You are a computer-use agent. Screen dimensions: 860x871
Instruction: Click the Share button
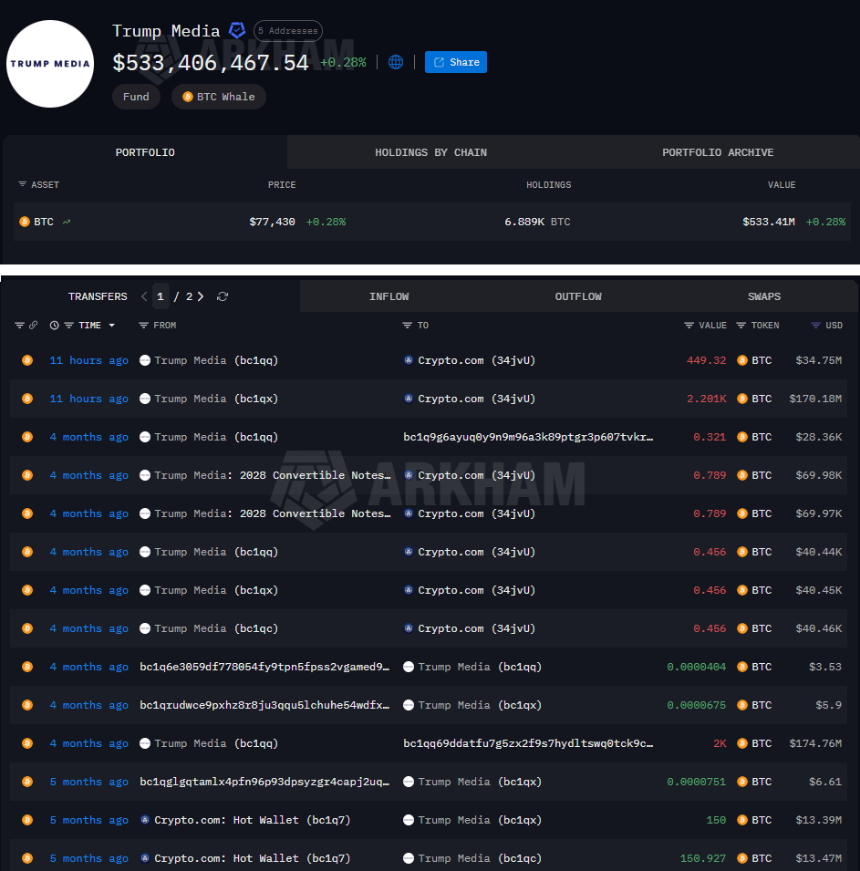456,62
